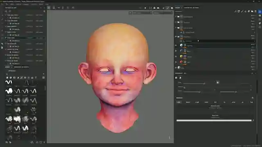Expand the second folder in the Layers panel
This screenshot has width=262, height=147.
point(178,22)
